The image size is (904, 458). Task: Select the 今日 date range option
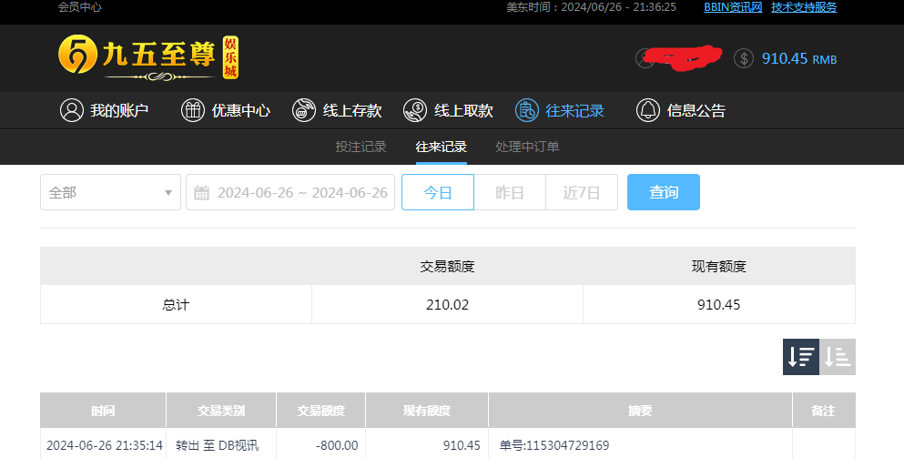[x=438, y=192]
